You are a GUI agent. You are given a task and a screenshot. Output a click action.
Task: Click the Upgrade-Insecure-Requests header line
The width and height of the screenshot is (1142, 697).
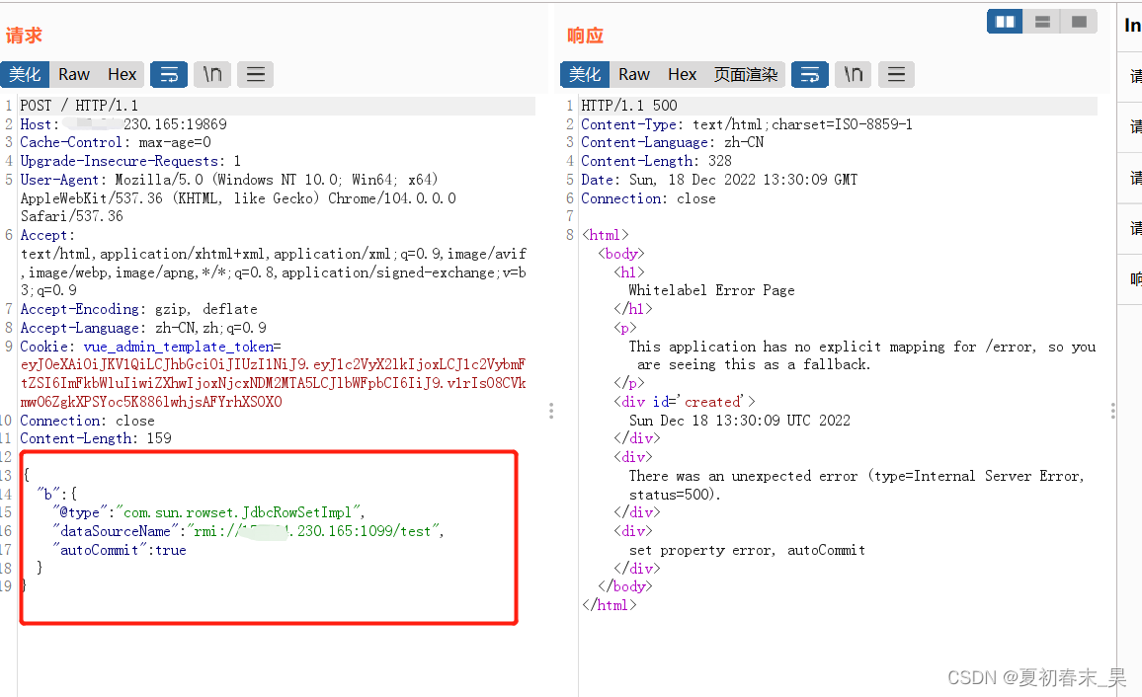(130, 161)
